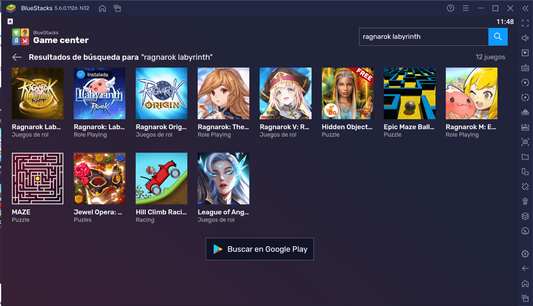
Task: Open the media folder icon in the sidebar
Action: coord(525,157)
